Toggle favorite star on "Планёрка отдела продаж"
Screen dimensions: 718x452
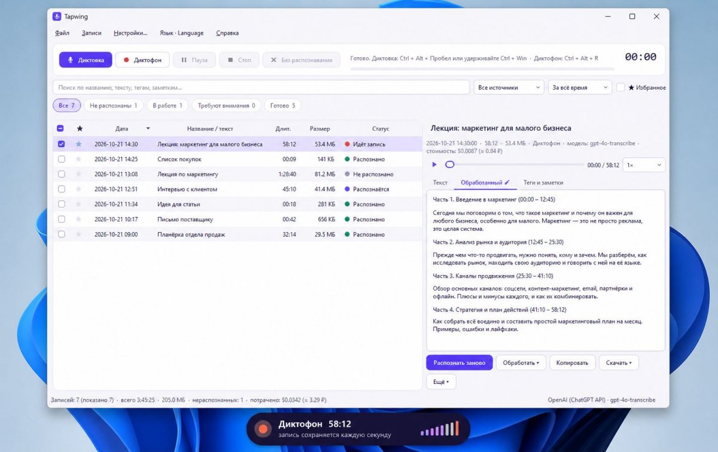pyautogui.click(x=78, y=234)
